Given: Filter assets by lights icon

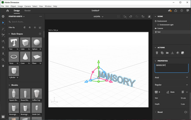Looking at the screenshot, I should [x=35, y=28].
